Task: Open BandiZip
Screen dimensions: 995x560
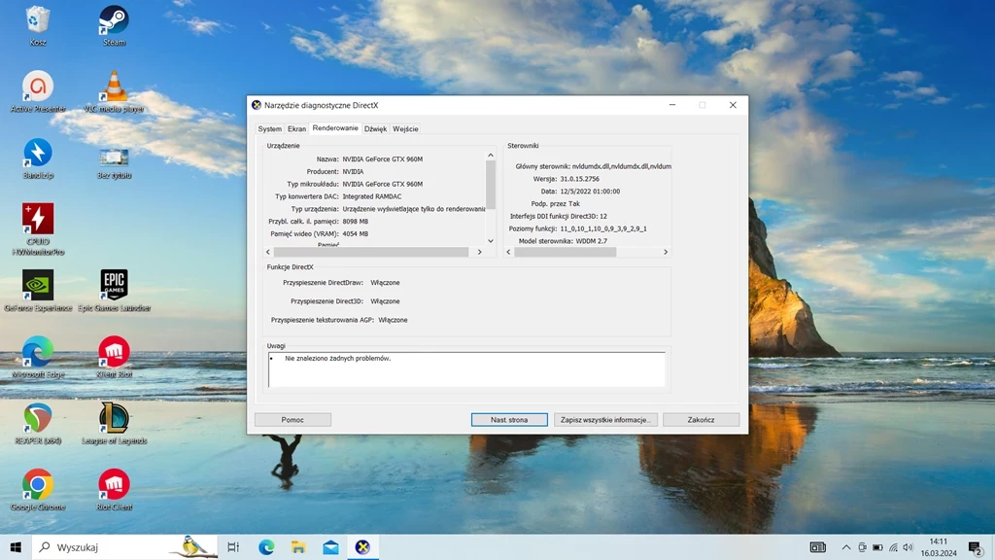Action: [39, 154]
